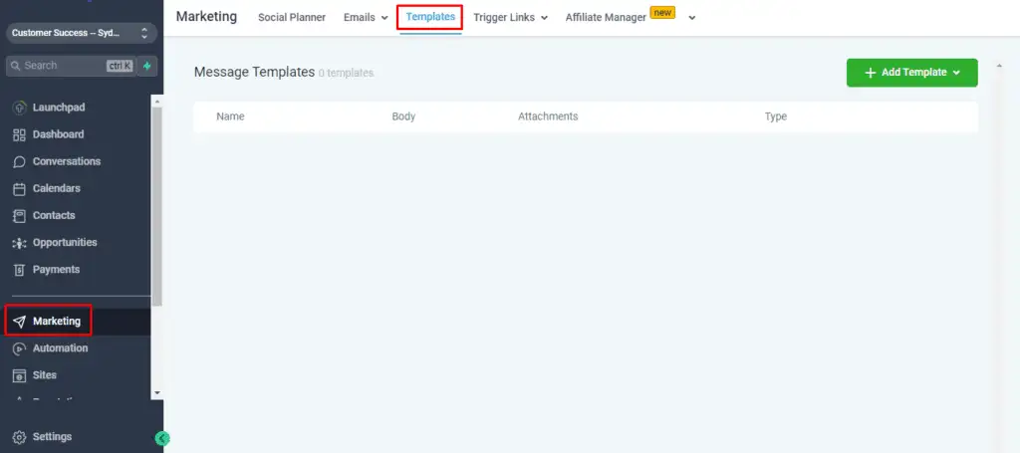Select the Opportunities icon

click(19, 243)
